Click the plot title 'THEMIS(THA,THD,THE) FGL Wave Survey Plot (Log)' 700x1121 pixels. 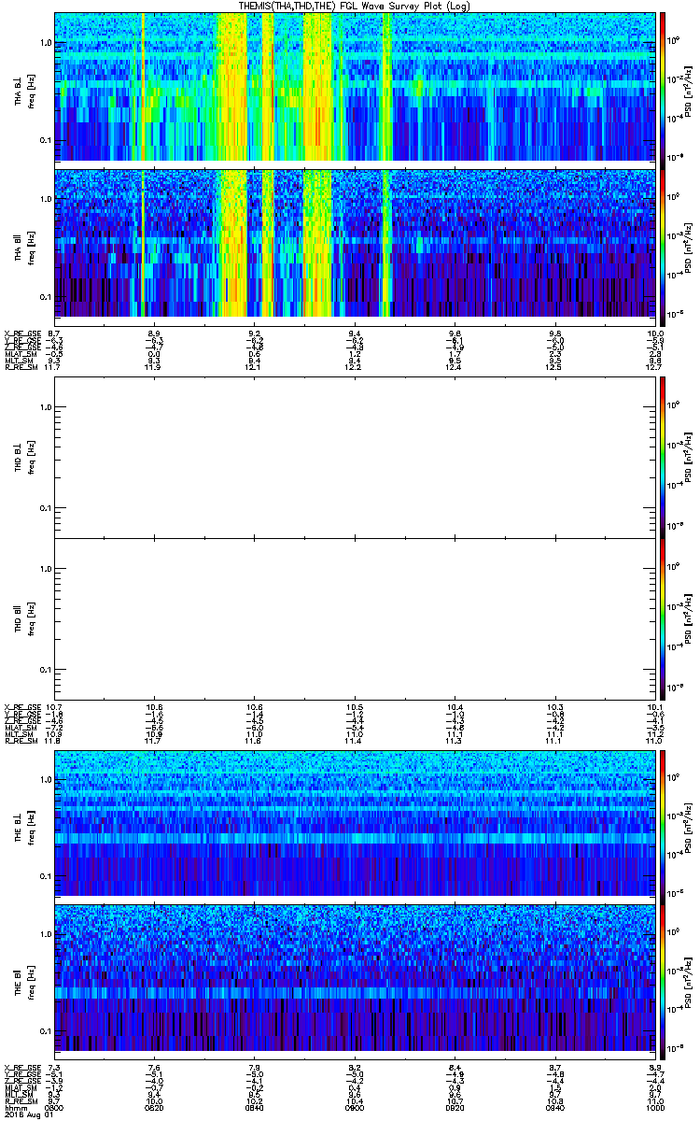pyautogui.click(x=355, y=6)
